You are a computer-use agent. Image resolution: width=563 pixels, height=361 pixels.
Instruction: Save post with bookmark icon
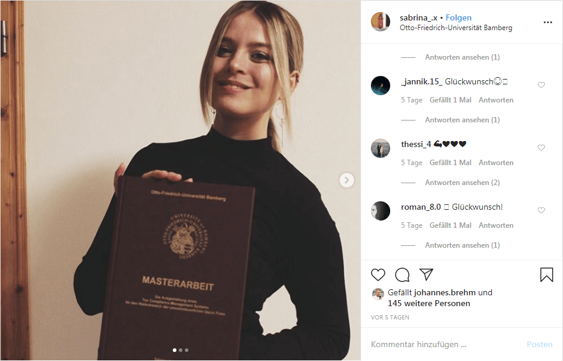coord(547,275)
